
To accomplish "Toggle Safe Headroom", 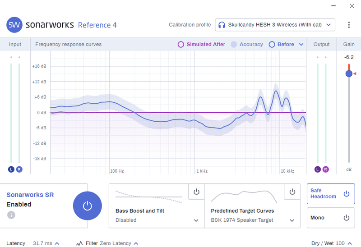I will [331, 194].
